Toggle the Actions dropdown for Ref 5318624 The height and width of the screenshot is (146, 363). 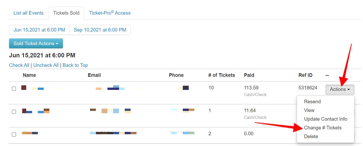tap(340, 89)
